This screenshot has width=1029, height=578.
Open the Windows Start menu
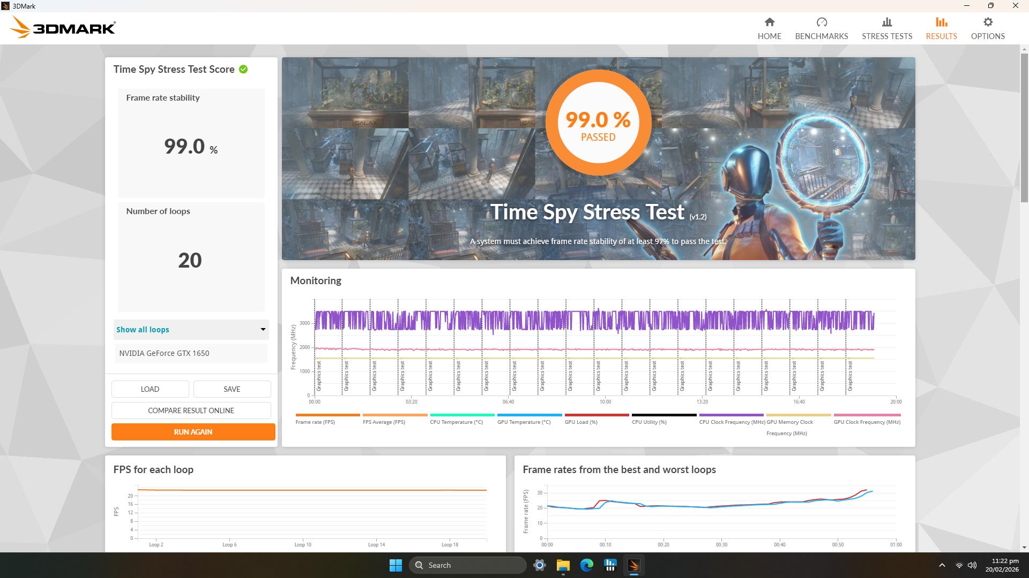396,565
